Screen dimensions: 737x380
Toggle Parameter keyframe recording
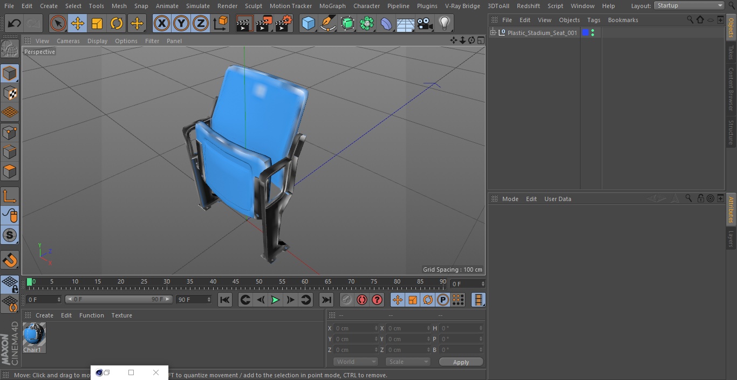click(443, 300)
